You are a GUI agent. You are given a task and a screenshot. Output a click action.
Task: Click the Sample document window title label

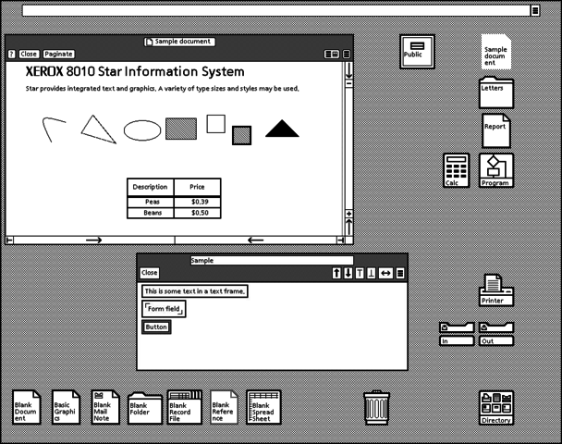[179, 42]
